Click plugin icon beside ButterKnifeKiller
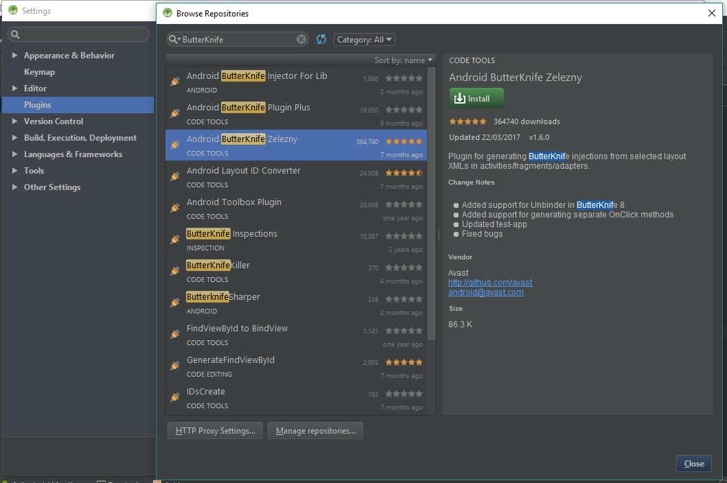This screenshot has height=483, width=727. pos(175,271)
